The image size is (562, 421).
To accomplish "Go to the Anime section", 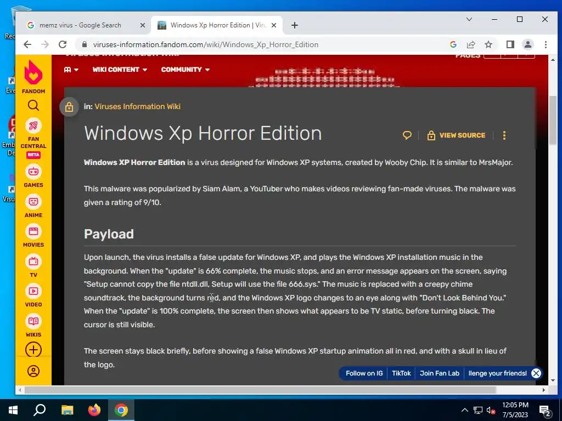I will pyautogui.click(x=33, y=207).
